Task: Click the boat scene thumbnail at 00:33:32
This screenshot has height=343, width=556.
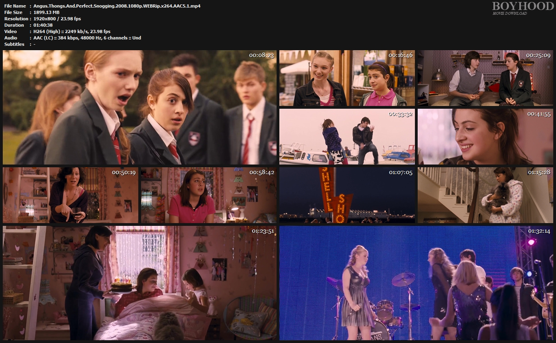Action: [347, 137]
